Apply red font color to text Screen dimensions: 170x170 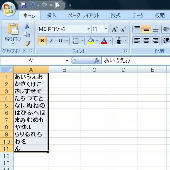(104, 41)
